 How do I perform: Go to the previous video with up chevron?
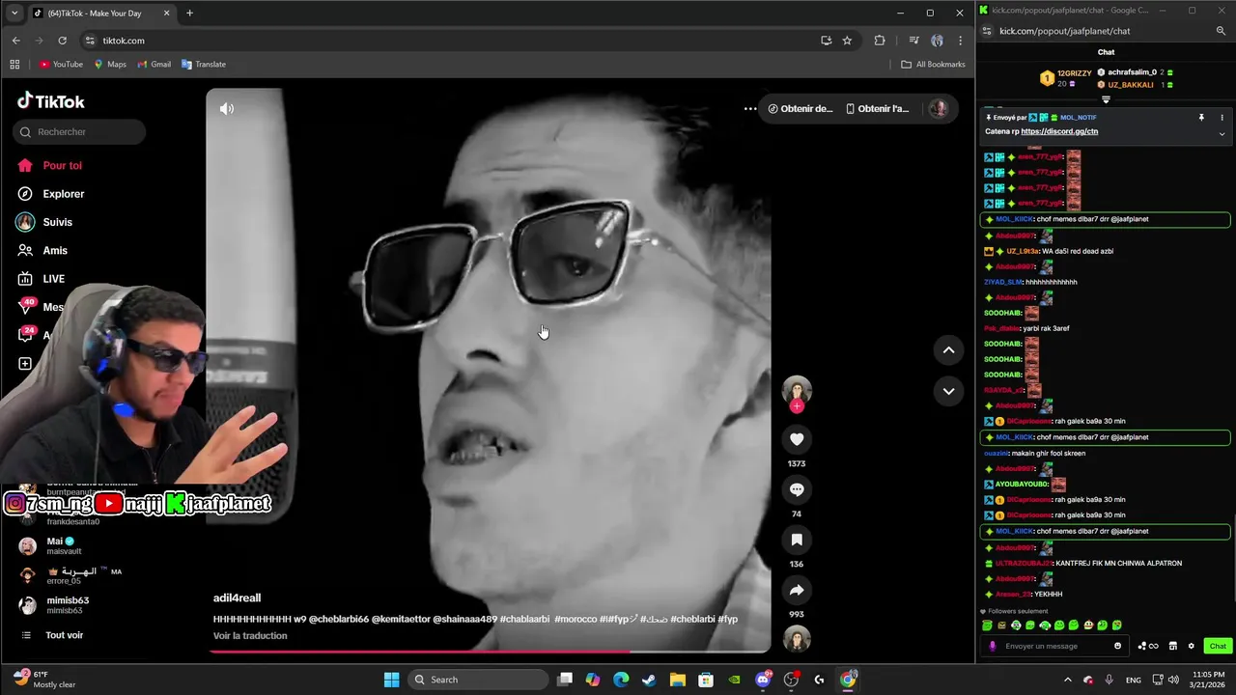(x=948, y=350)
